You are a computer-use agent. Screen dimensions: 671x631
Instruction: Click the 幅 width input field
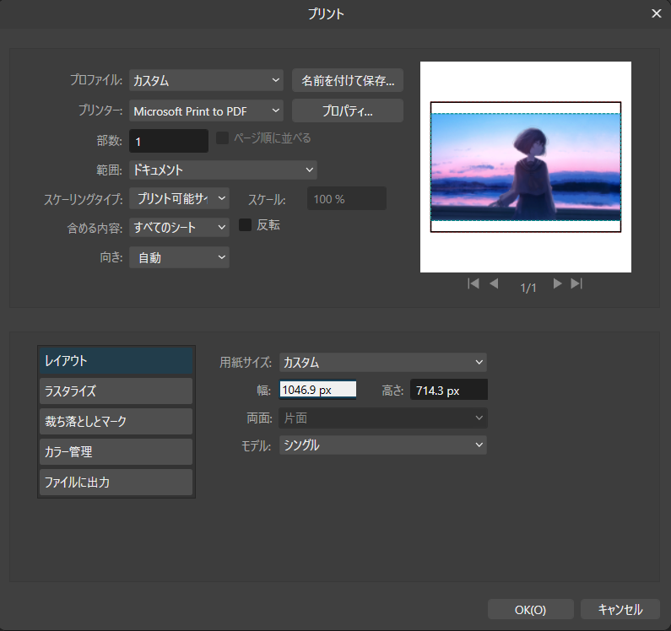click(x=318, y=390)
